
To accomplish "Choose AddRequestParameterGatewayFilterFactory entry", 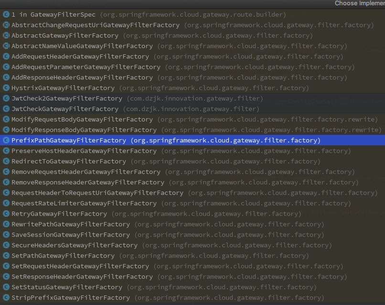I will pos(192,67).
